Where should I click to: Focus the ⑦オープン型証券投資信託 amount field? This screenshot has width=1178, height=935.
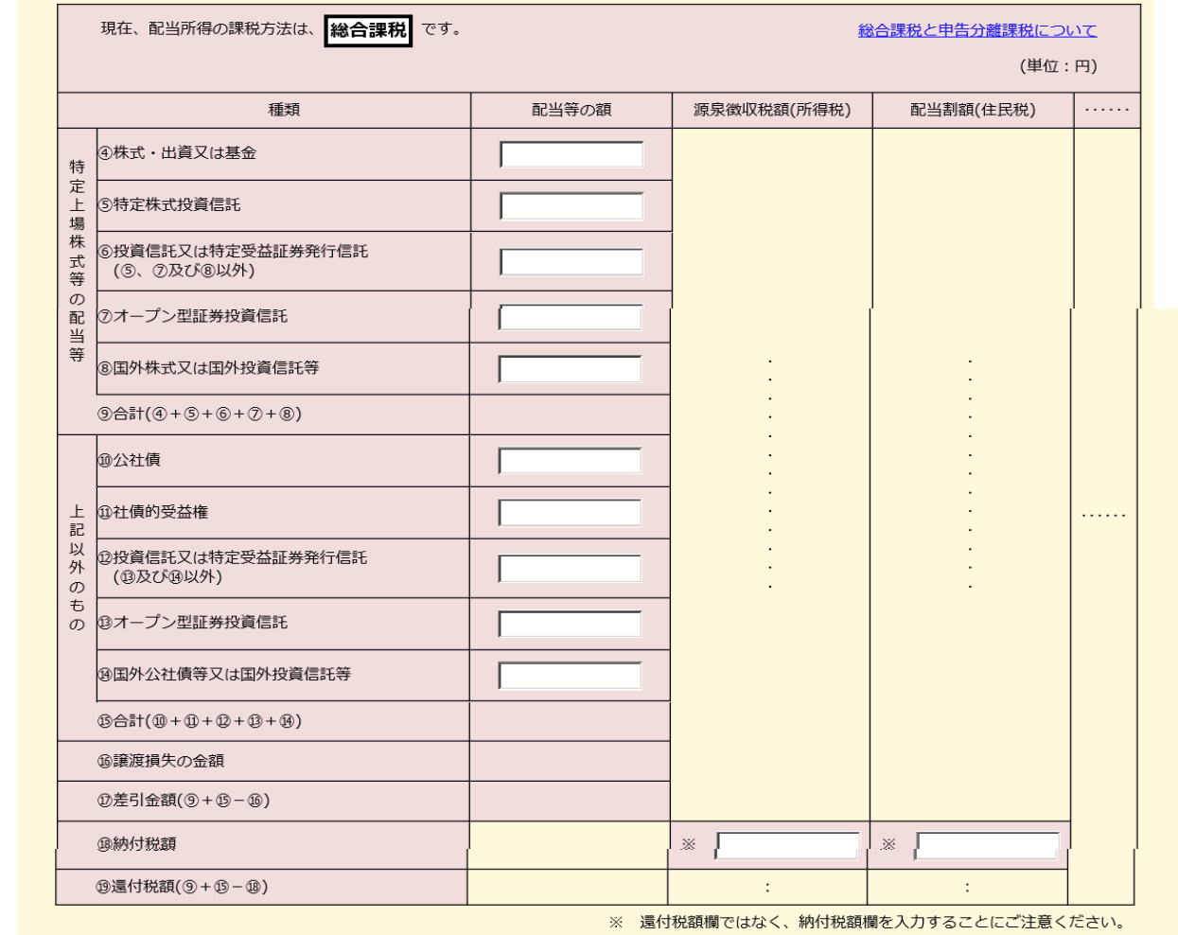(x=571, y=317)
